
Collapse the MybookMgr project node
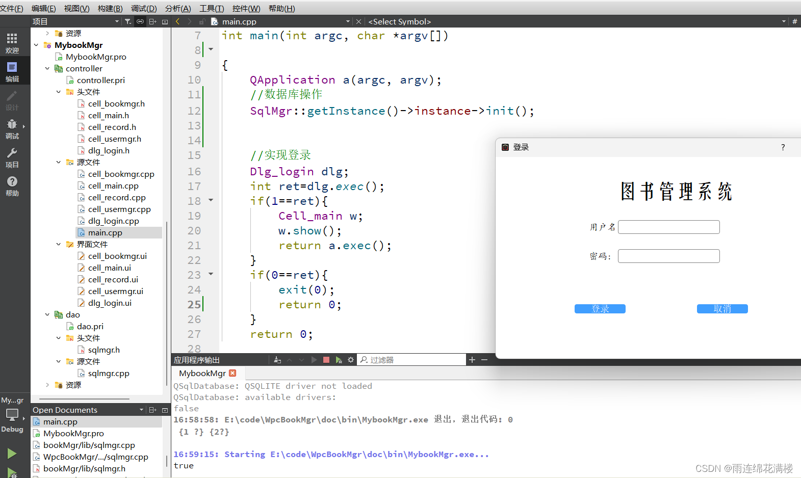(36, 45)
